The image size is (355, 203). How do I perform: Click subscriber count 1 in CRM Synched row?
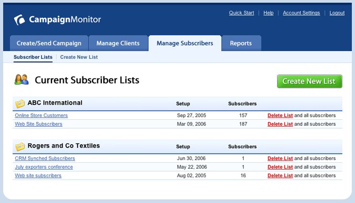click(x=243, y=158)
